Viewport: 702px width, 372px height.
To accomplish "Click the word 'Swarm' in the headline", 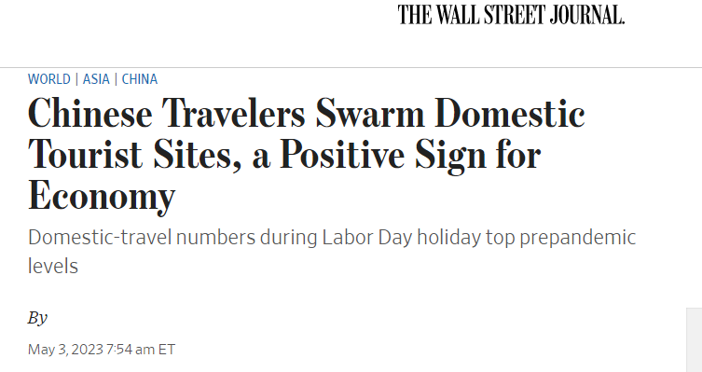I will point(370,114).
